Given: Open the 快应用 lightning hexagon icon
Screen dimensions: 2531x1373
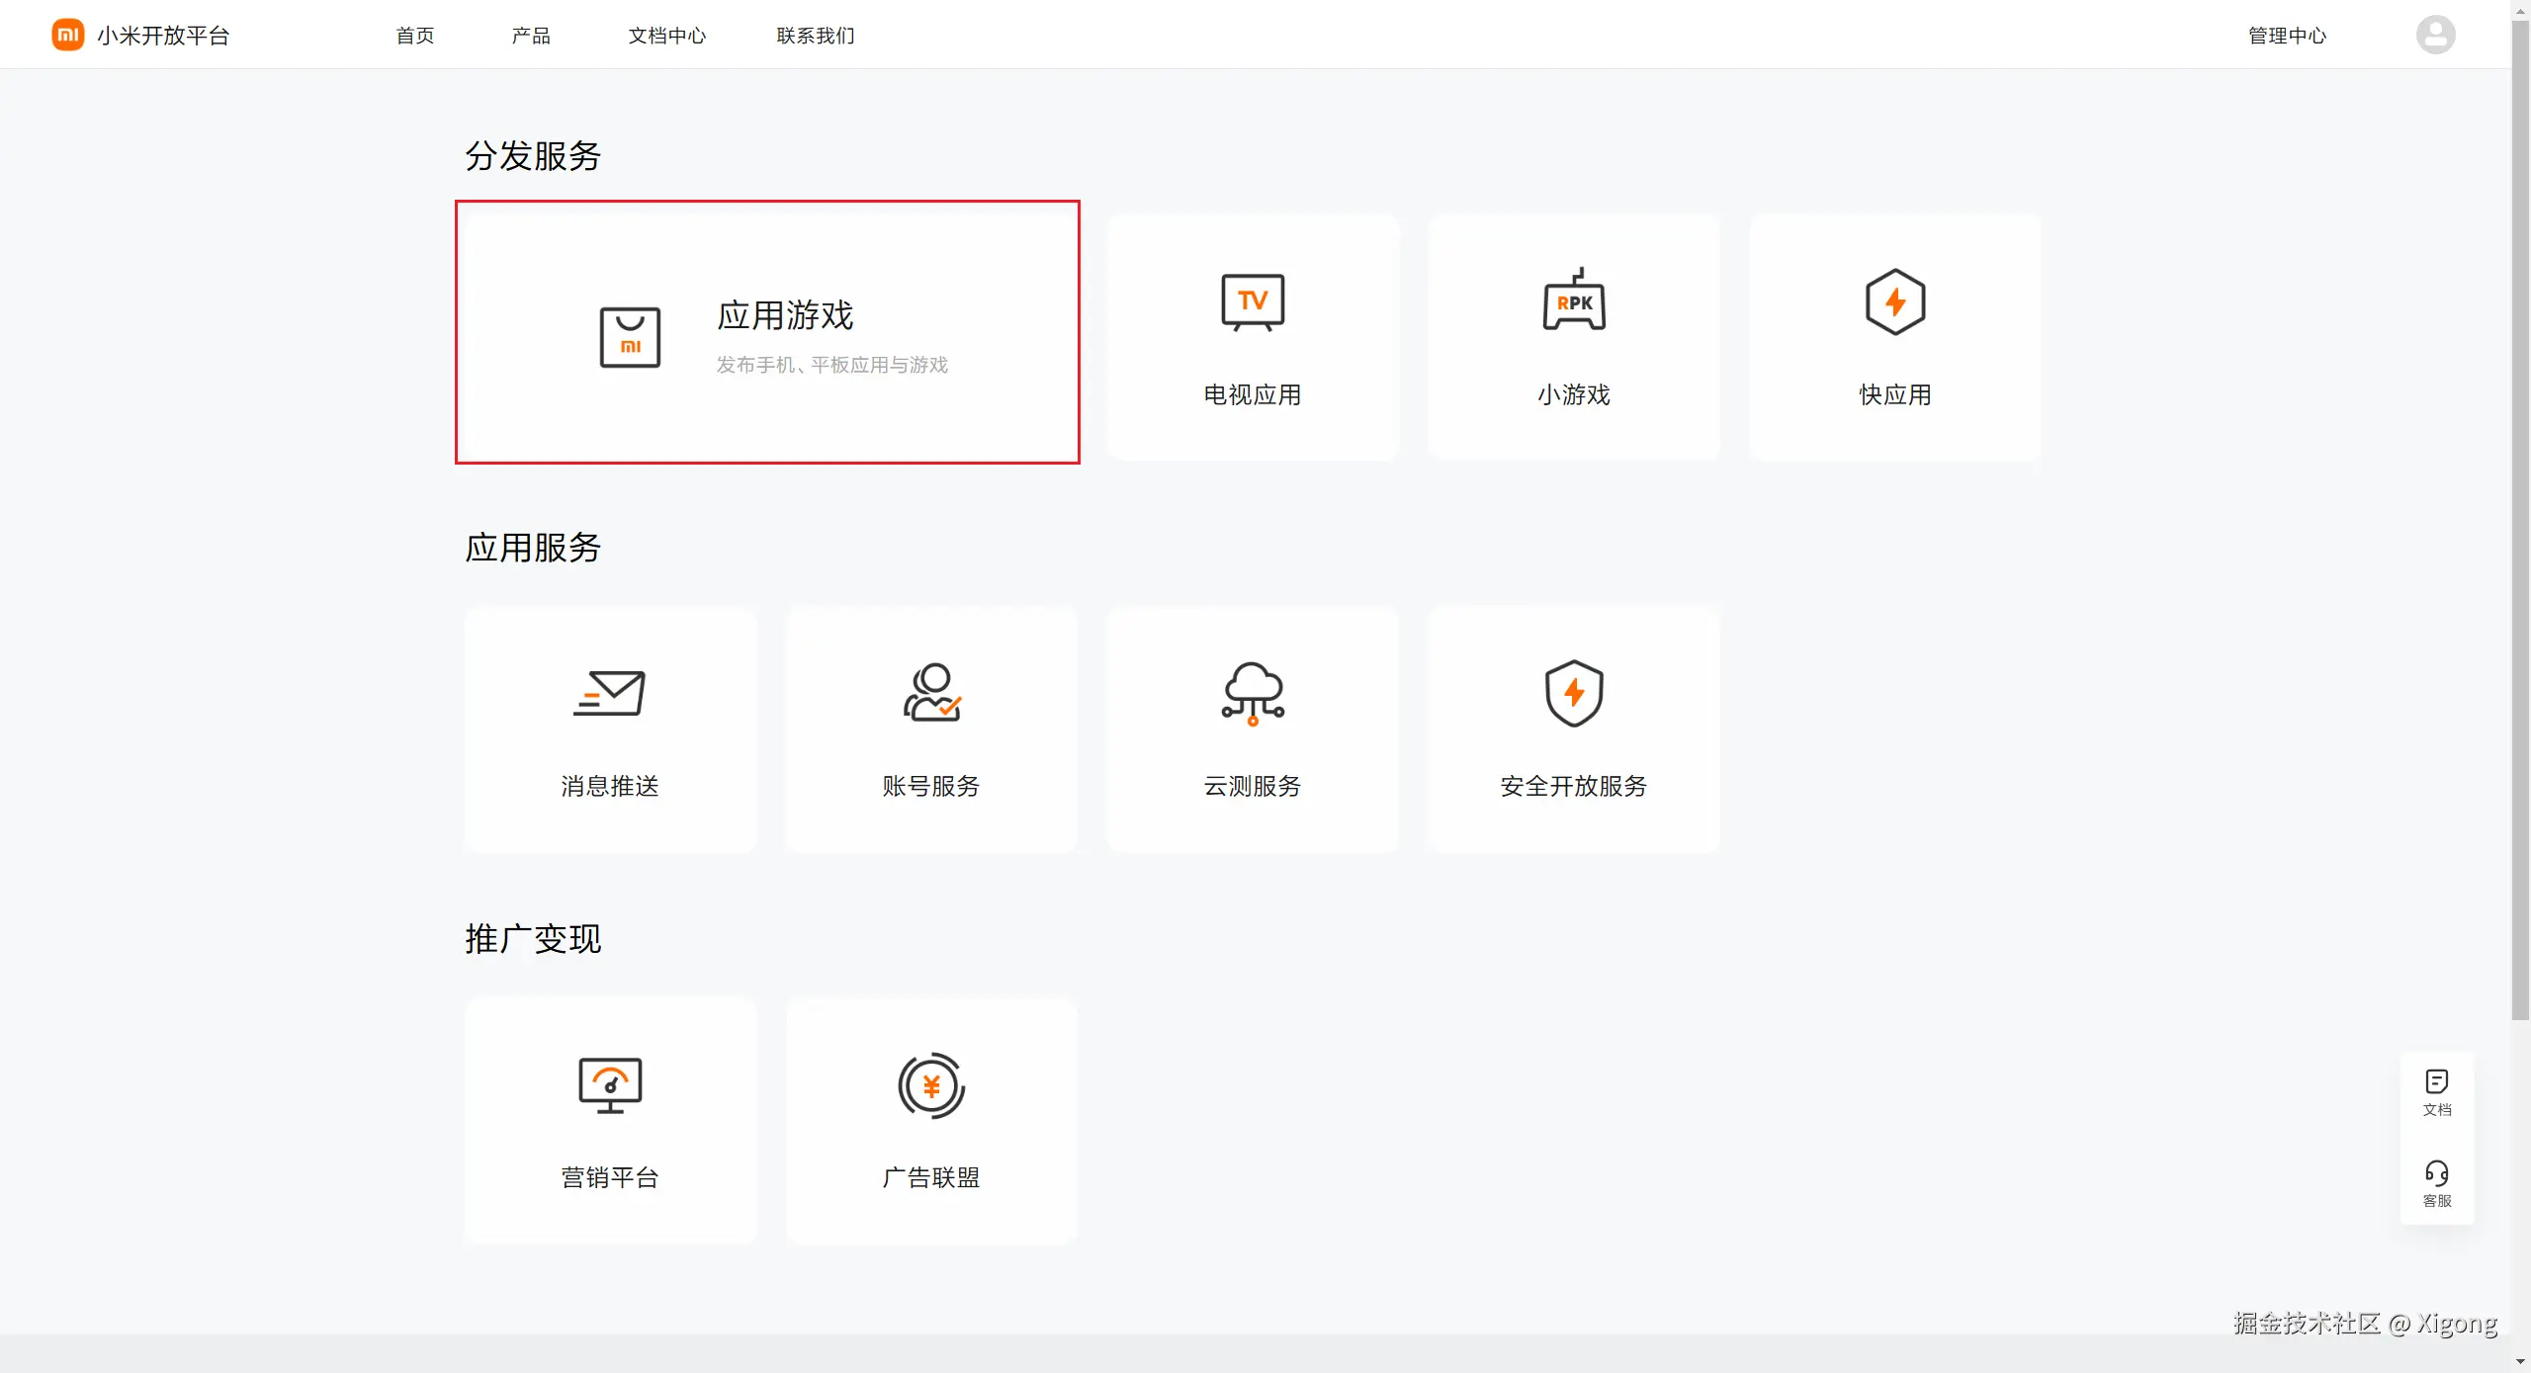Looking at the screenshot, I should pyautogui.click(x=1894, y=301).
